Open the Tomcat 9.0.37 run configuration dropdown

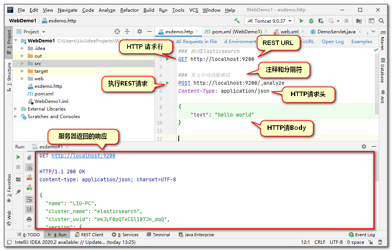(x=269, y=21)
